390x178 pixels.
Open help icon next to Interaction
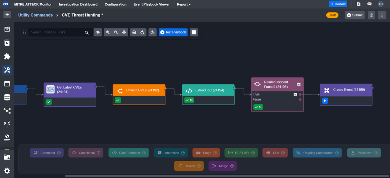click(183, 153)
